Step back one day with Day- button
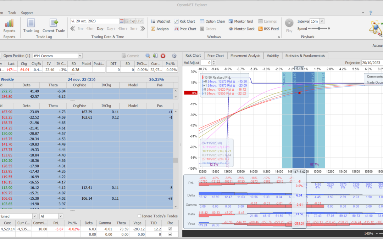The image size is (383, 239). pyautogui.click(x=101, y=29)
